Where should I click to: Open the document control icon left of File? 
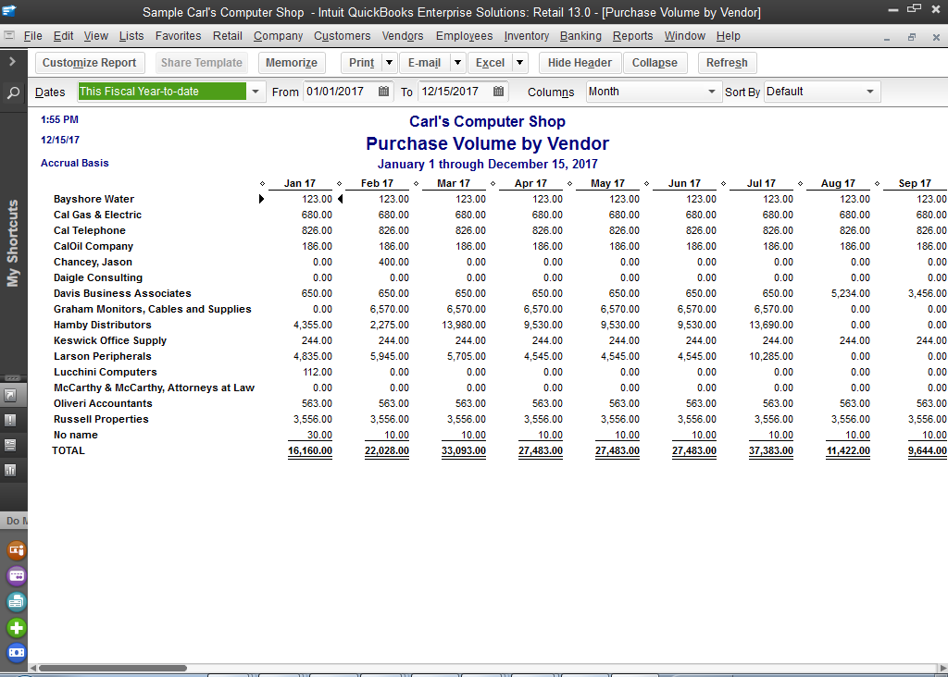tap(8, 36)
